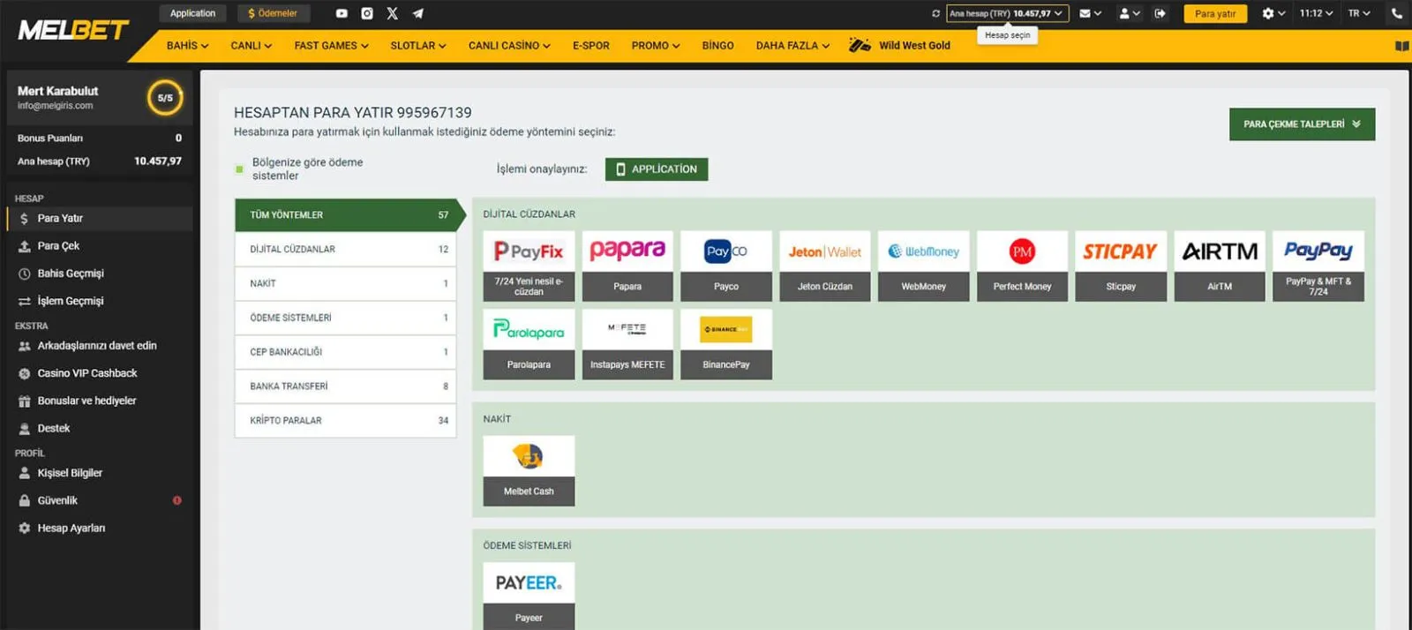Expand the Para Çekme Talepleri dropdown
1412x630 pixels.
point(1301,124)
